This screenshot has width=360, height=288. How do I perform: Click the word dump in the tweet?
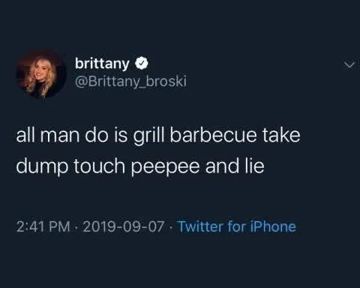(x=42, y=166)
